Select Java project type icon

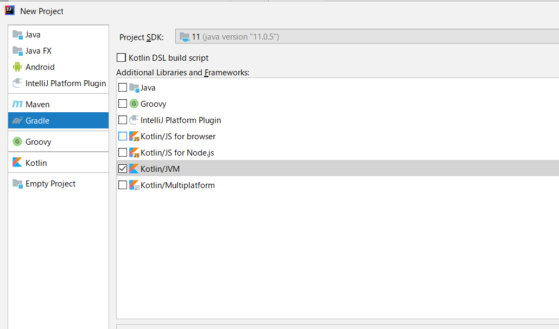click(17, 35)
